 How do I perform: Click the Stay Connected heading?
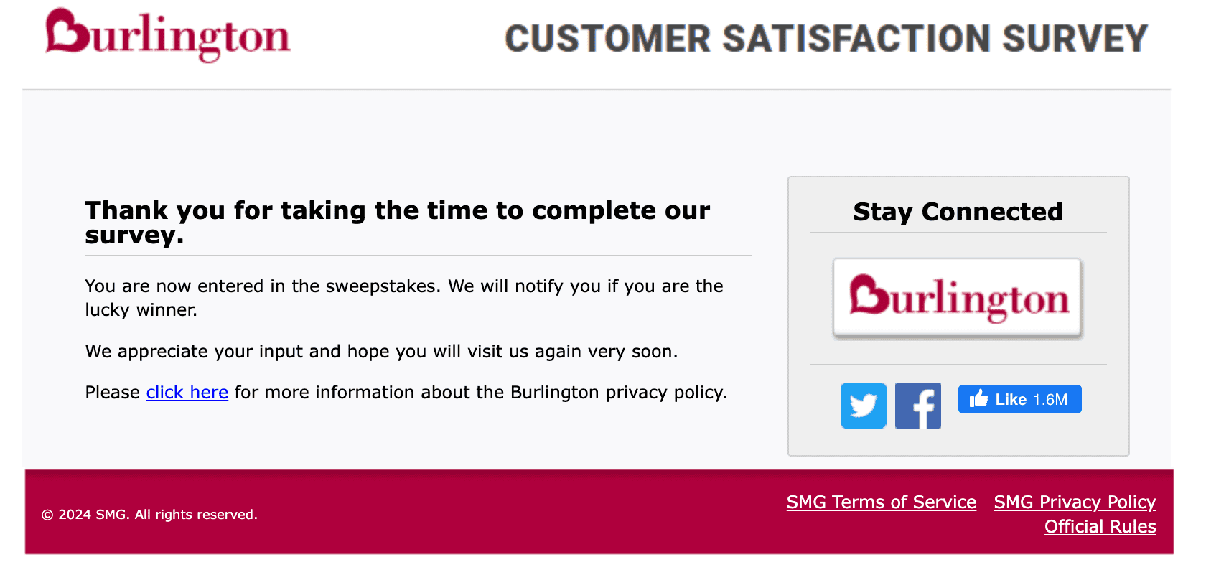pos(958,212)
